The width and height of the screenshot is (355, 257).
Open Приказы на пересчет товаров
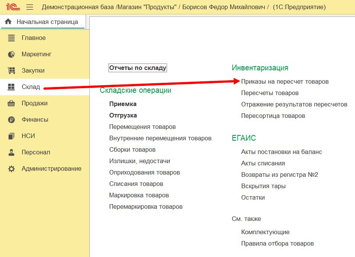[x=285, y=82]
